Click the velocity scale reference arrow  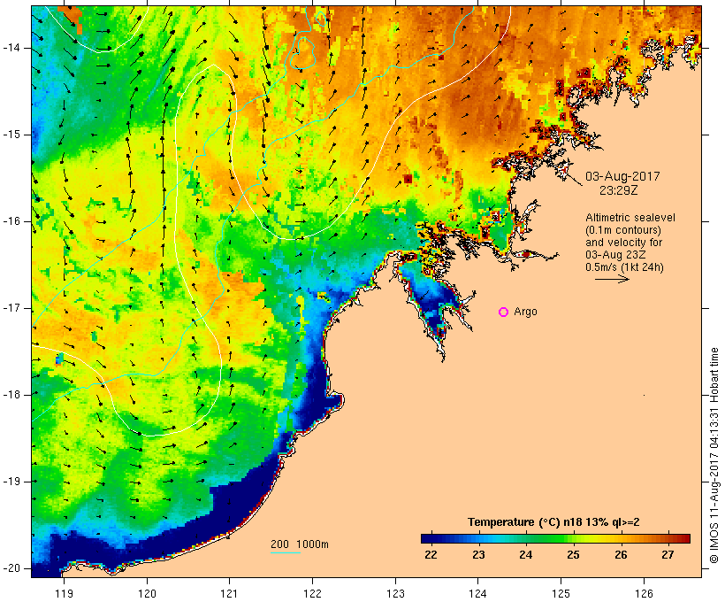tap(612, 279)
